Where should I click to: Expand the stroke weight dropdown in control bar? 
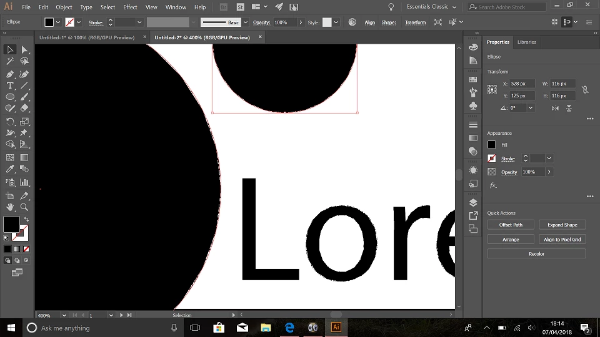139,22
